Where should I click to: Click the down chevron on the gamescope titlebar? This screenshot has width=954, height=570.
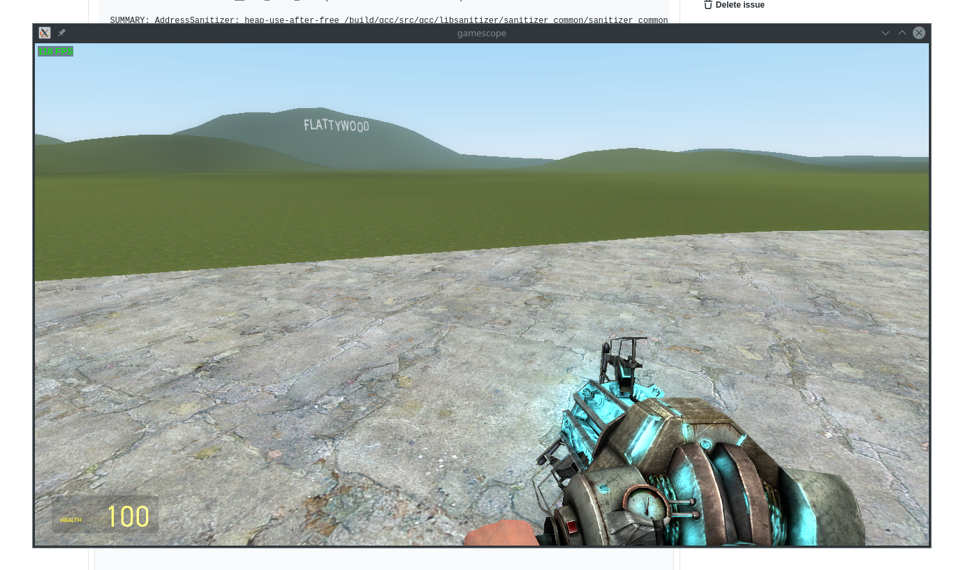click(x=886, y=33)
